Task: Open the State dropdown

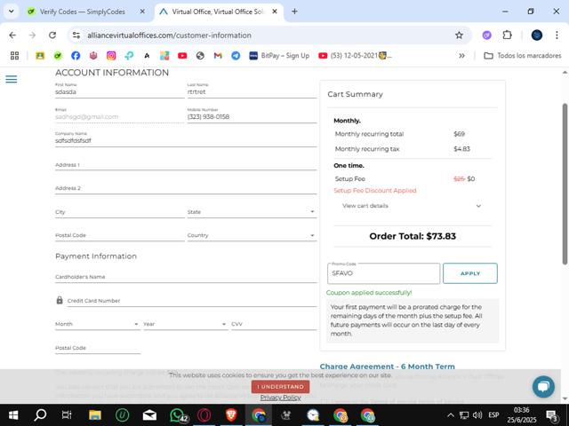Action: click(252, 212)
